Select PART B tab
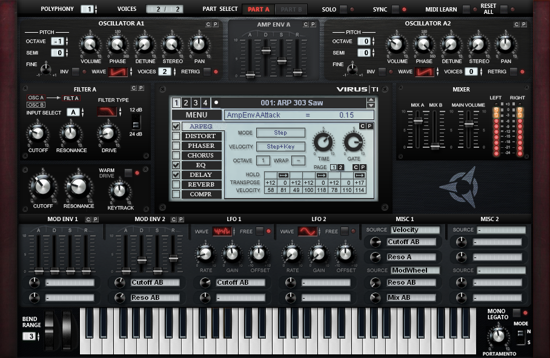The height and width of the screenshot is (358, 550). coord(291,10)
